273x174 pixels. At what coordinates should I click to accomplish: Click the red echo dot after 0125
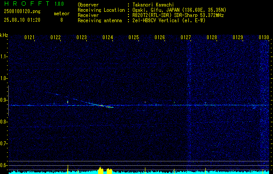point(145,102)
